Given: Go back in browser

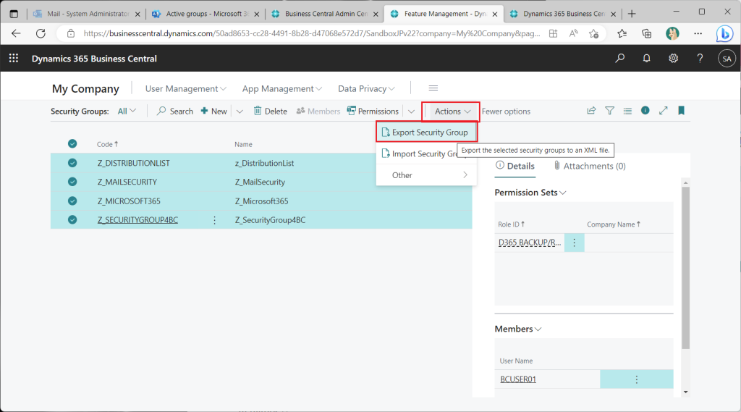Looking at the screenshot, I should 16,33.
